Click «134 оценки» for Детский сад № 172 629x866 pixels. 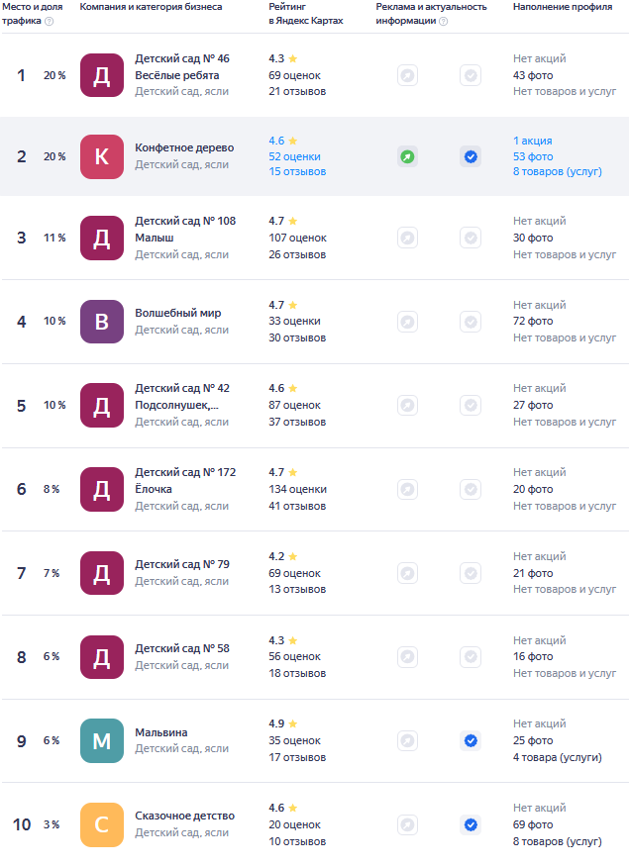(297, 489)
